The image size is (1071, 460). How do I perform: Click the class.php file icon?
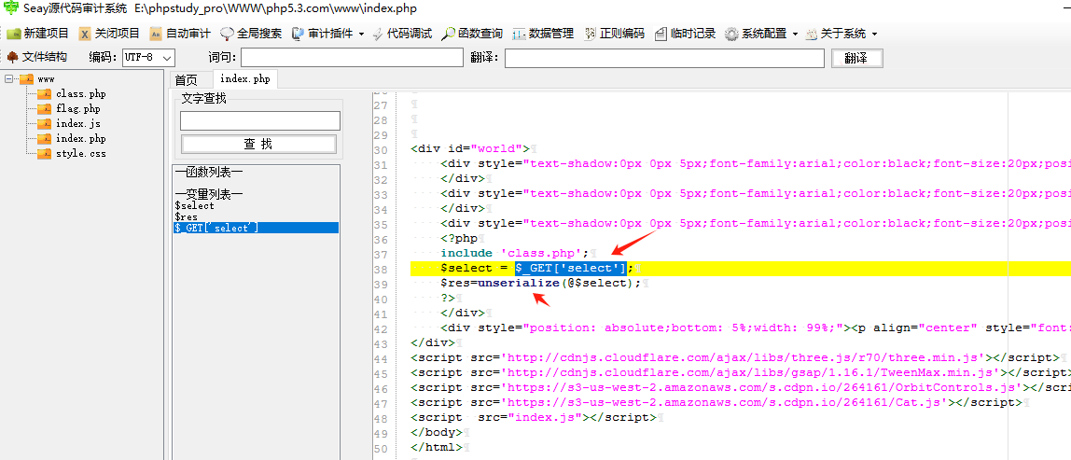point(44,93)
